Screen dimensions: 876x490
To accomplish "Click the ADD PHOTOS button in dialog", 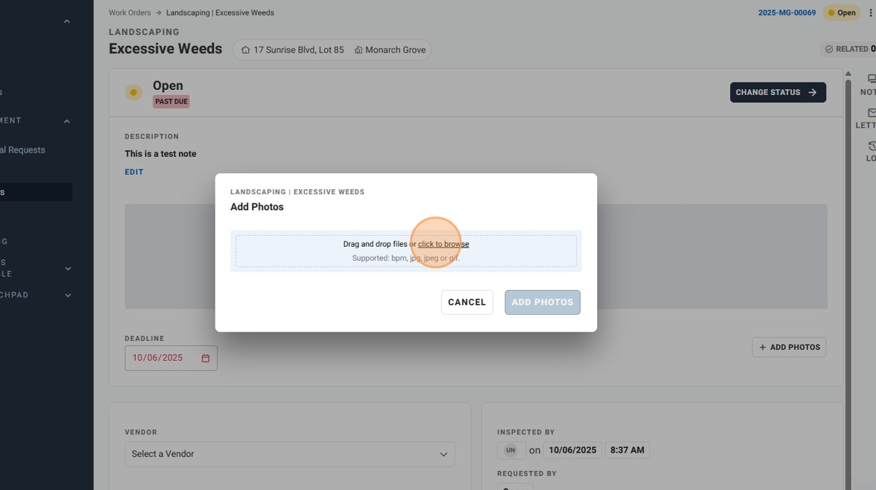I will pos(542,302).
